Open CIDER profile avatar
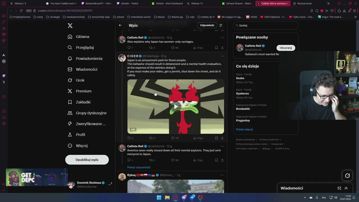The height and width of the screenshot is (202, 359). (x=122, y=58)
